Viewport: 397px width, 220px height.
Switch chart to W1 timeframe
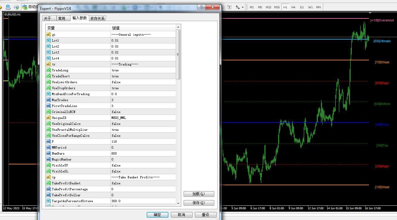tap(310, 7)
